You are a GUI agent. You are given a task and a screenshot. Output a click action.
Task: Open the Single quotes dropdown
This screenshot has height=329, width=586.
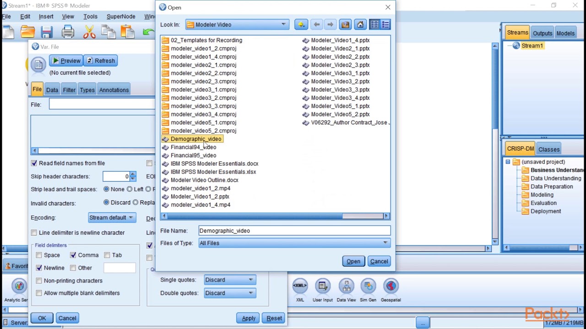coord(229,280)
